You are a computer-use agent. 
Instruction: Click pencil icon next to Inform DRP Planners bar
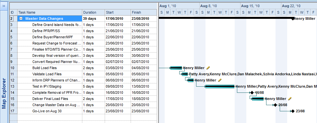click(220, 80)
